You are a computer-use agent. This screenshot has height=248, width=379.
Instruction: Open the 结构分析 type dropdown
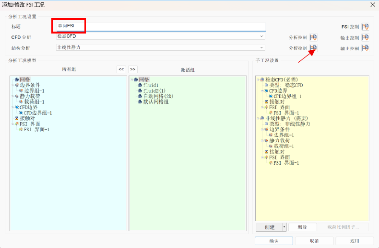pos(261,47)
